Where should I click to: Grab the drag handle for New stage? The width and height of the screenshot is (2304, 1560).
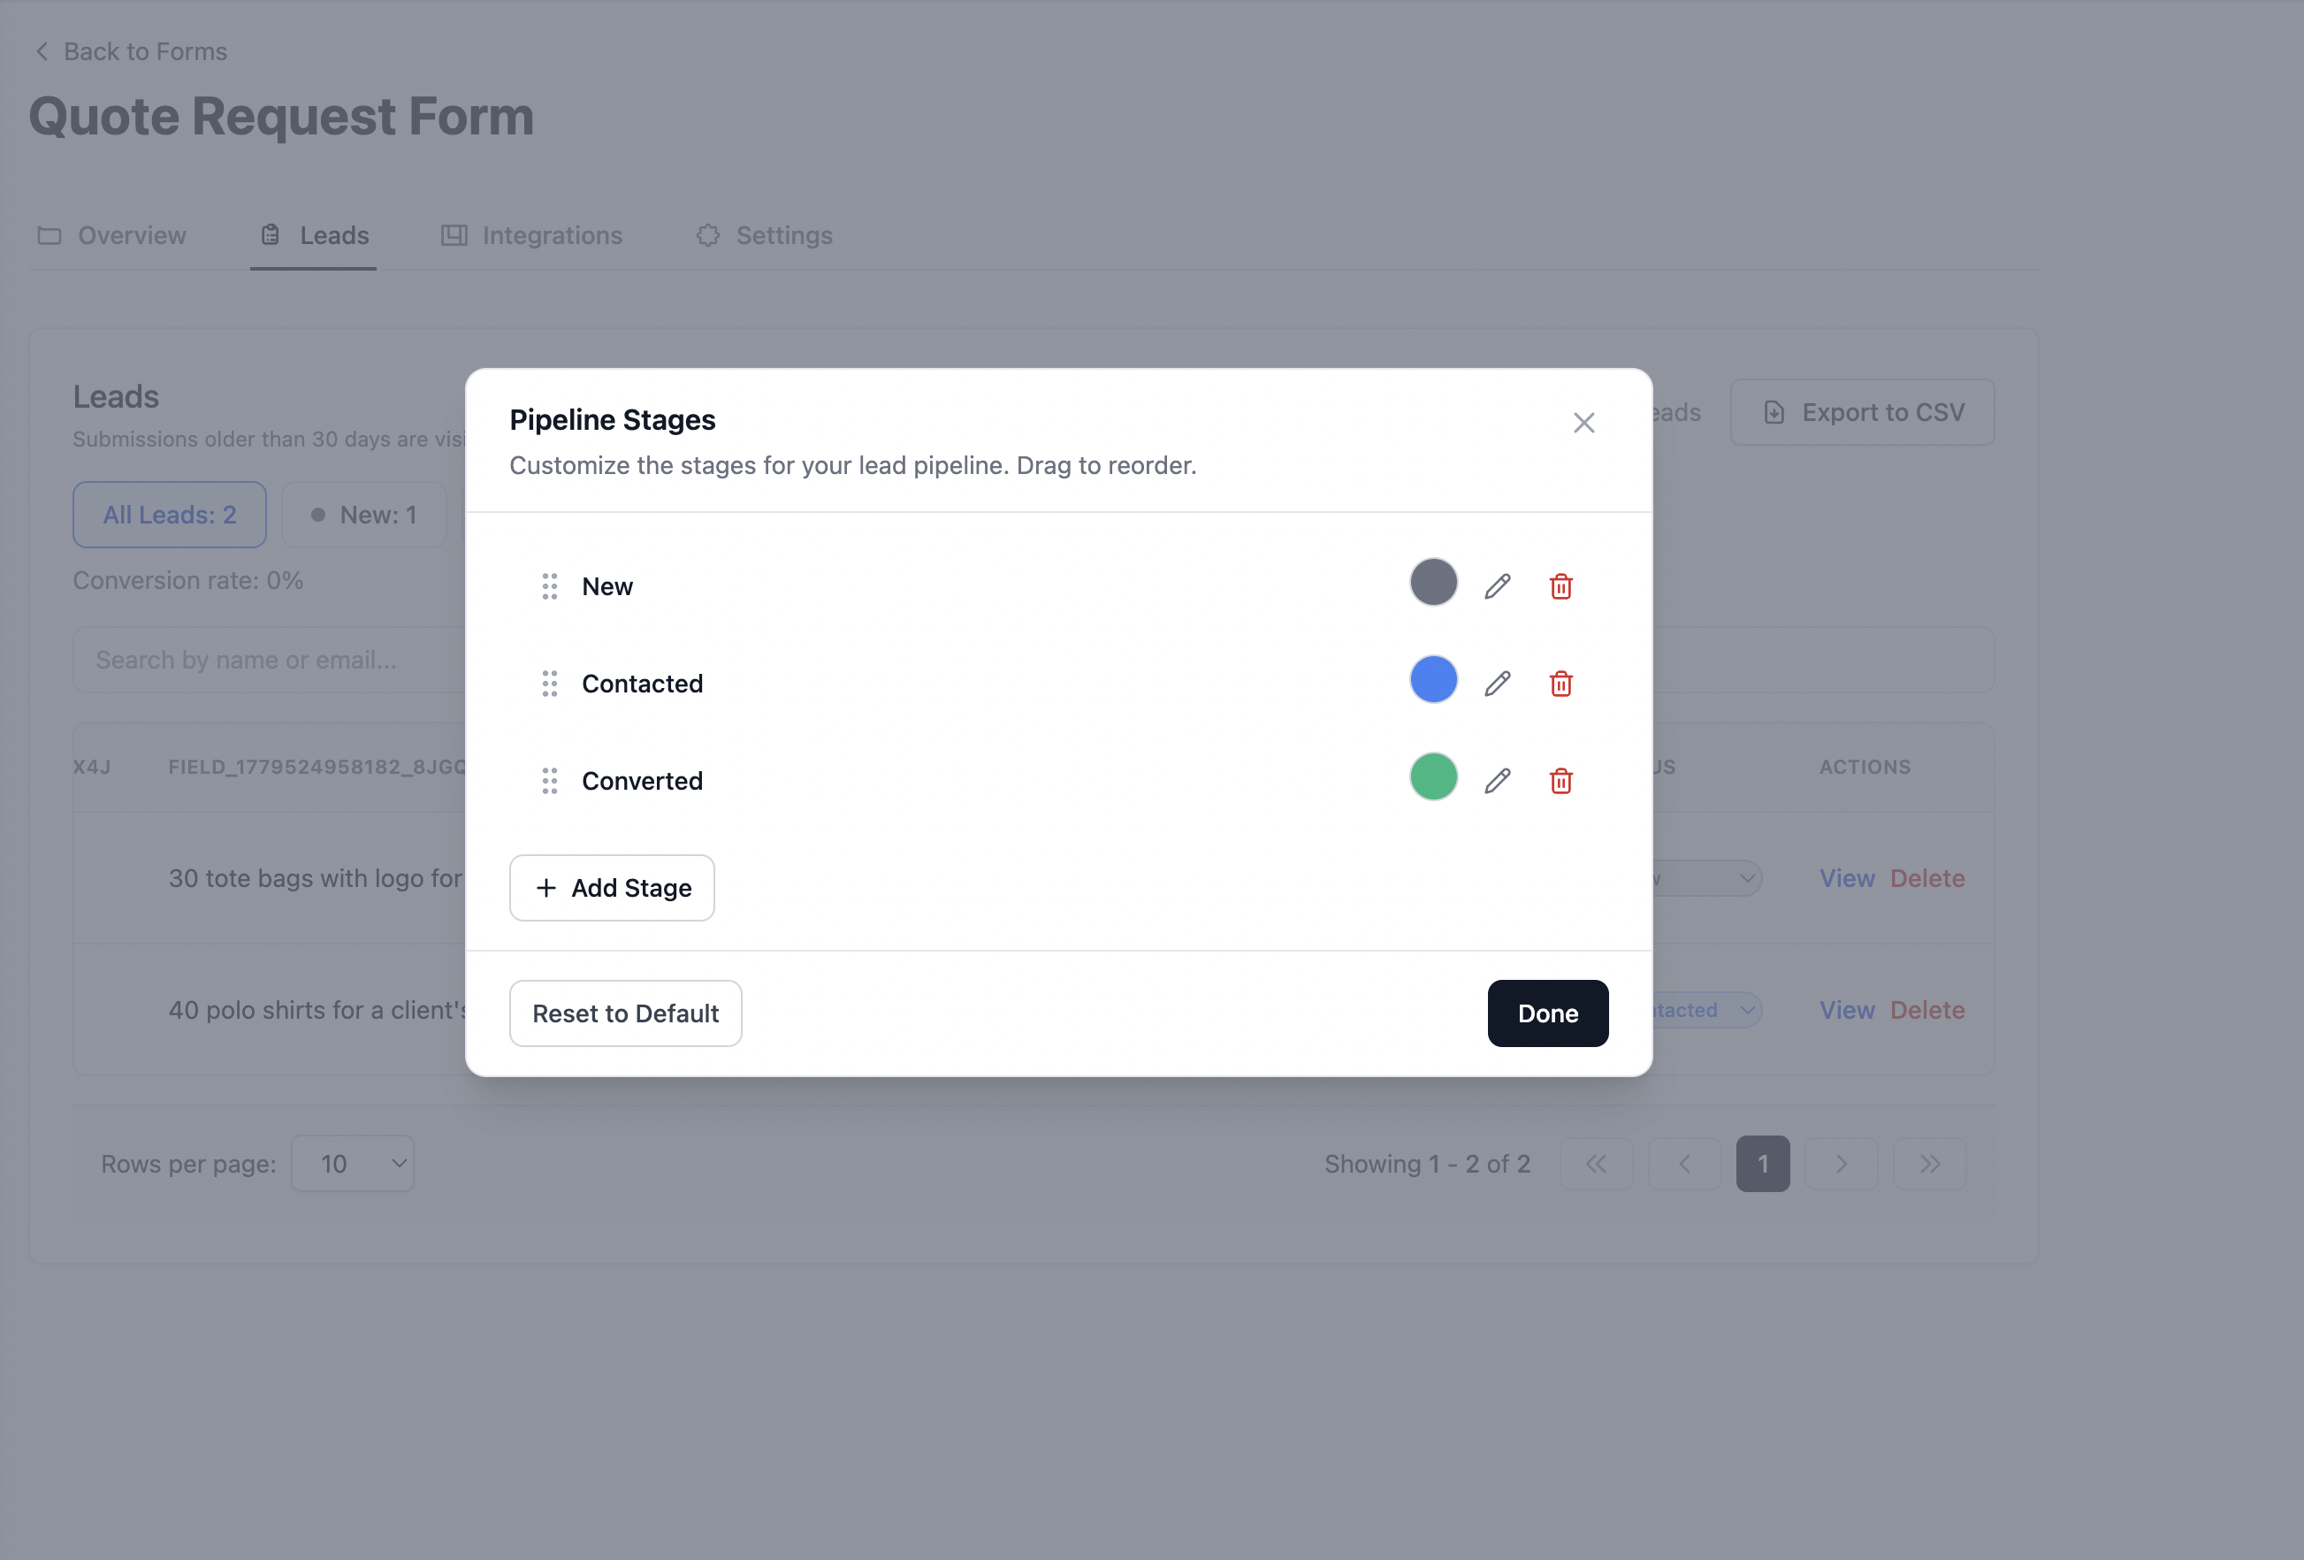[549, 586]
